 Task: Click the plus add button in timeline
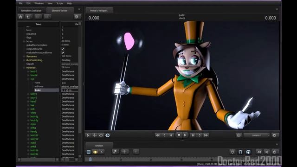point(124,152)
